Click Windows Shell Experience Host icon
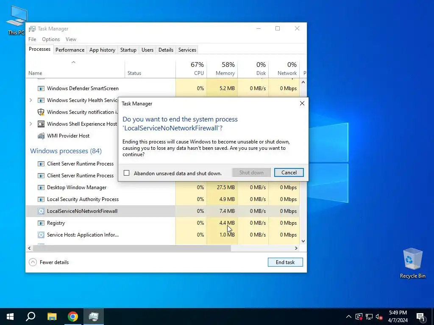The width and height of the screenshot is (434, 325). (x=41, y=124)
